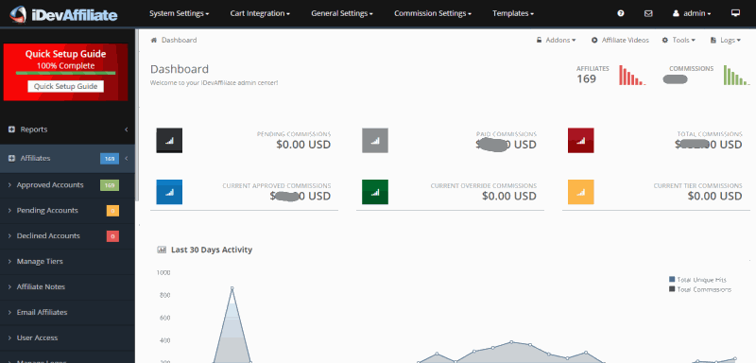The height and width of the screenshot is (363, 756).
Task: Select Approved Accounts in sidebar
Action: click(67, 185)
